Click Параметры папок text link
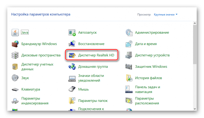The height and width of the screenshot is (118, 204). coord(93,101)
